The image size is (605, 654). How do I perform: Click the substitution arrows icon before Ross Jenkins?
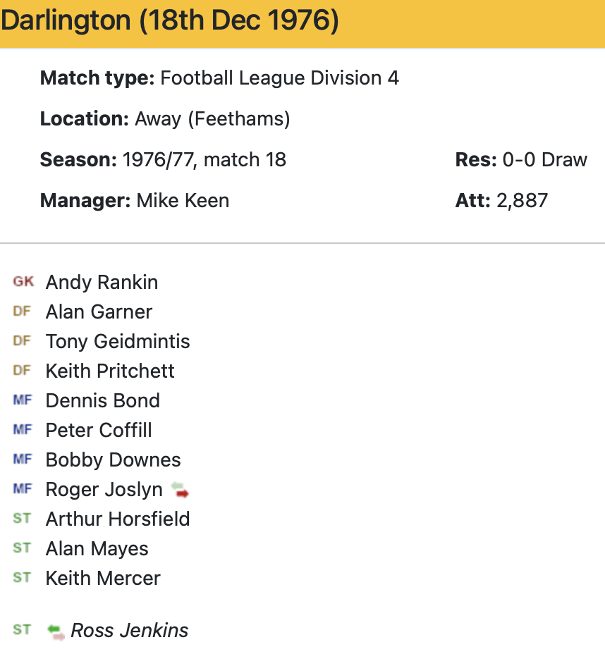56,631
